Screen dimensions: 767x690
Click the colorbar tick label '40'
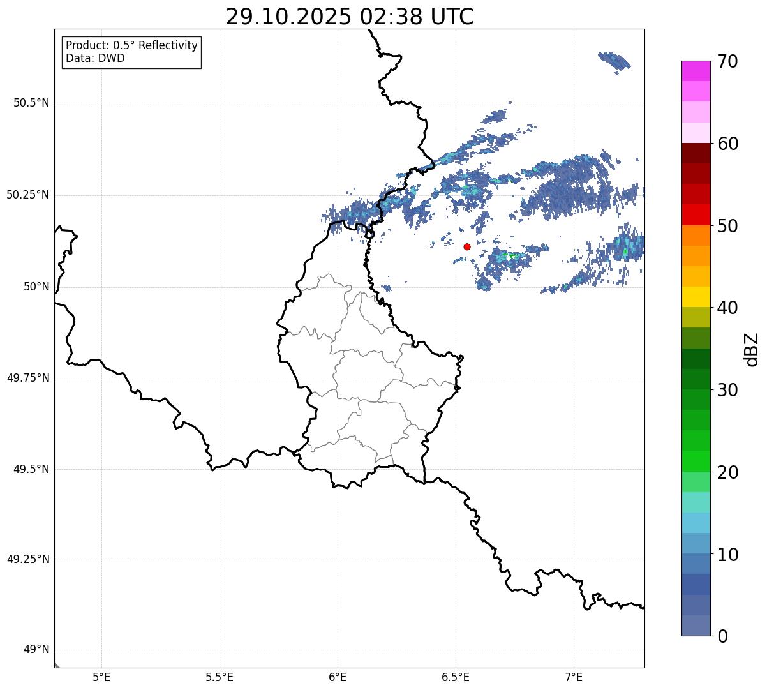727,308
